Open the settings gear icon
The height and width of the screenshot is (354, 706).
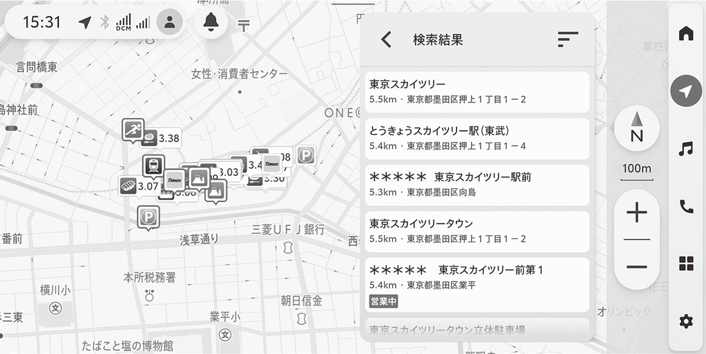686,321
